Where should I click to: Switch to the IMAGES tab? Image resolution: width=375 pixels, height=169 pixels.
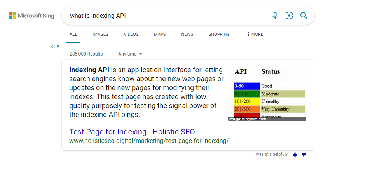[100, 34]
